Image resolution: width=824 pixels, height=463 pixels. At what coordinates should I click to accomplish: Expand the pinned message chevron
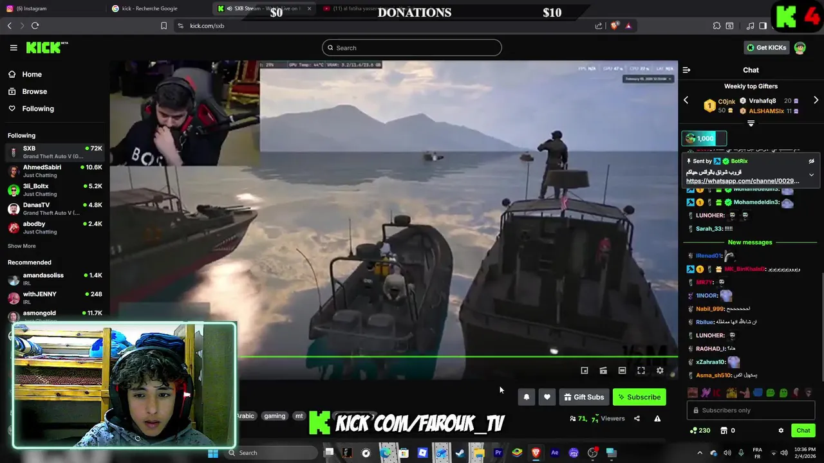click(x=811, y=175)
